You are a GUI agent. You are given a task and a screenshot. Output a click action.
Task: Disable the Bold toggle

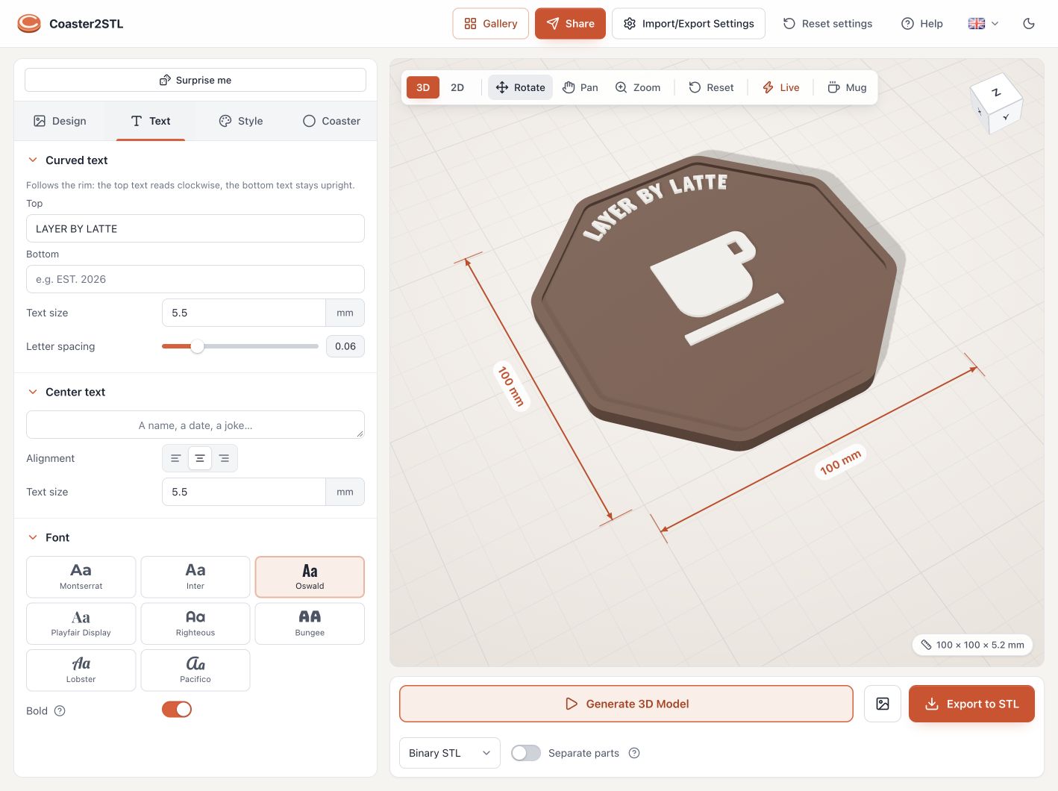[177, 710]
